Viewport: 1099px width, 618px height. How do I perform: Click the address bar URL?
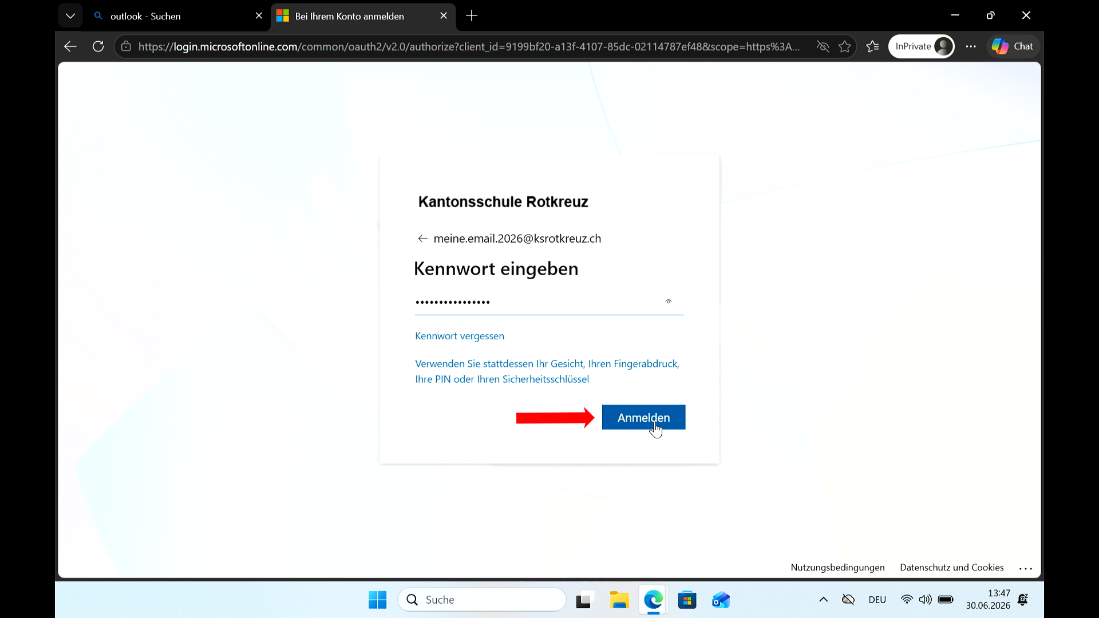click(469, 46)
